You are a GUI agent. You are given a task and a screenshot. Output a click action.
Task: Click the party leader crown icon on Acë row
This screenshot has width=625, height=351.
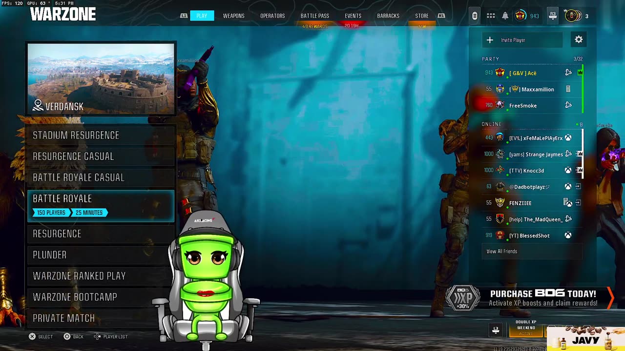(x=580, y=73)
